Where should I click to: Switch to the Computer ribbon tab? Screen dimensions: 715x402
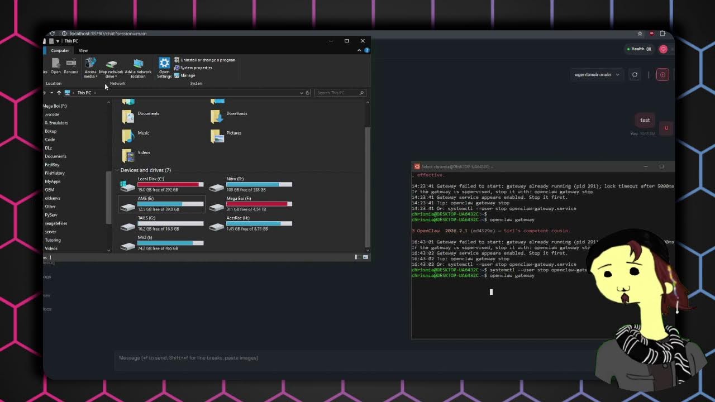click(x=60, y=50)
